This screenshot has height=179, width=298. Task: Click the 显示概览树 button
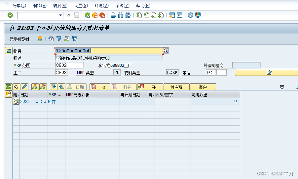point(19,39)
